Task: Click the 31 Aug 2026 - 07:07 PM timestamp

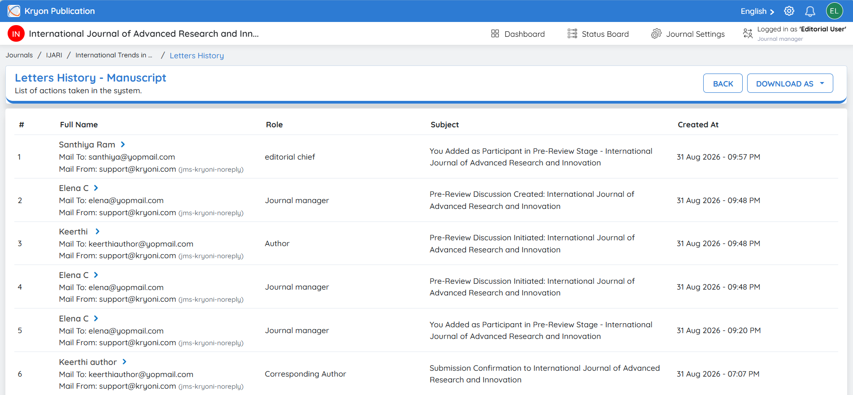Action: click(x=718, y=374)
